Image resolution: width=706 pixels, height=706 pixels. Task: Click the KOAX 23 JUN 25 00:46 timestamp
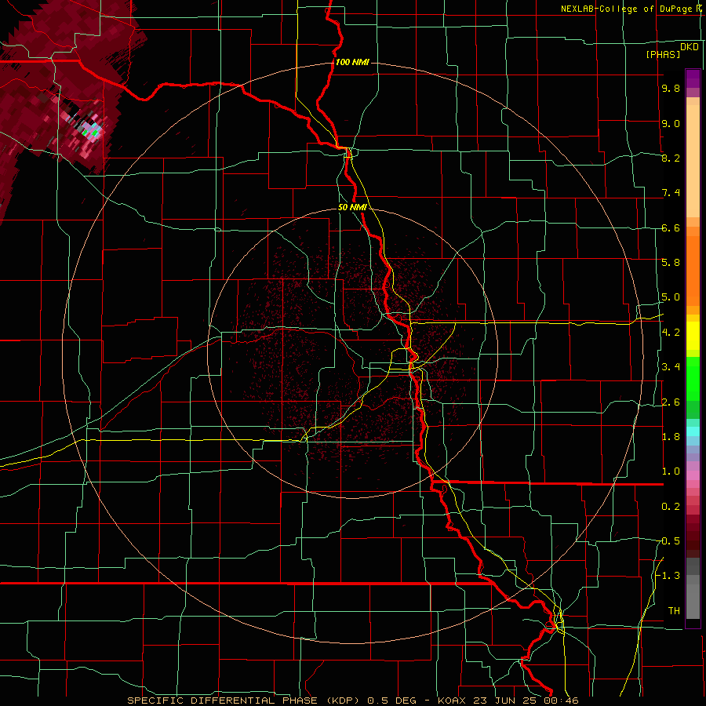(x=508, y=701)
